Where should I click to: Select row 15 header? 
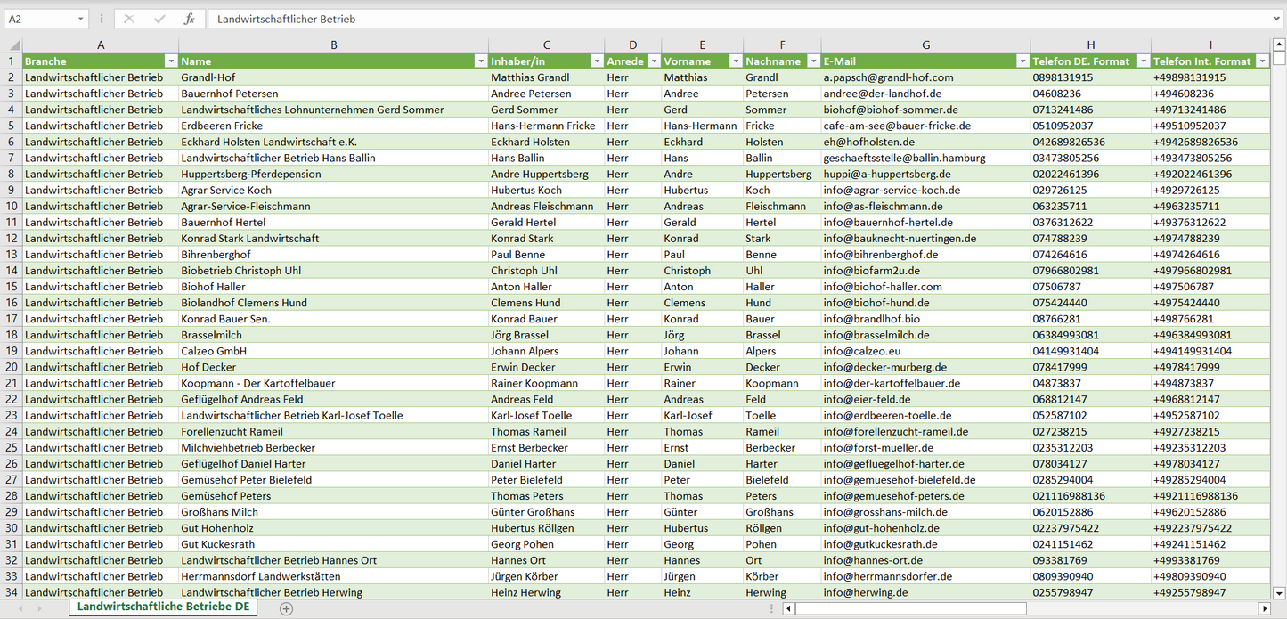coord(12,287)
